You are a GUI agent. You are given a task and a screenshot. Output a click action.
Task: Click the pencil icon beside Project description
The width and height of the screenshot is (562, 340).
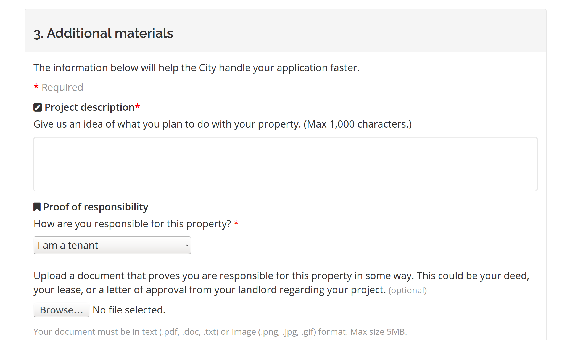coord(38,107)
